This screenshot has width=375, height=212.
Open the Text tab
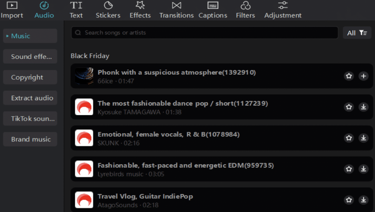76,10
